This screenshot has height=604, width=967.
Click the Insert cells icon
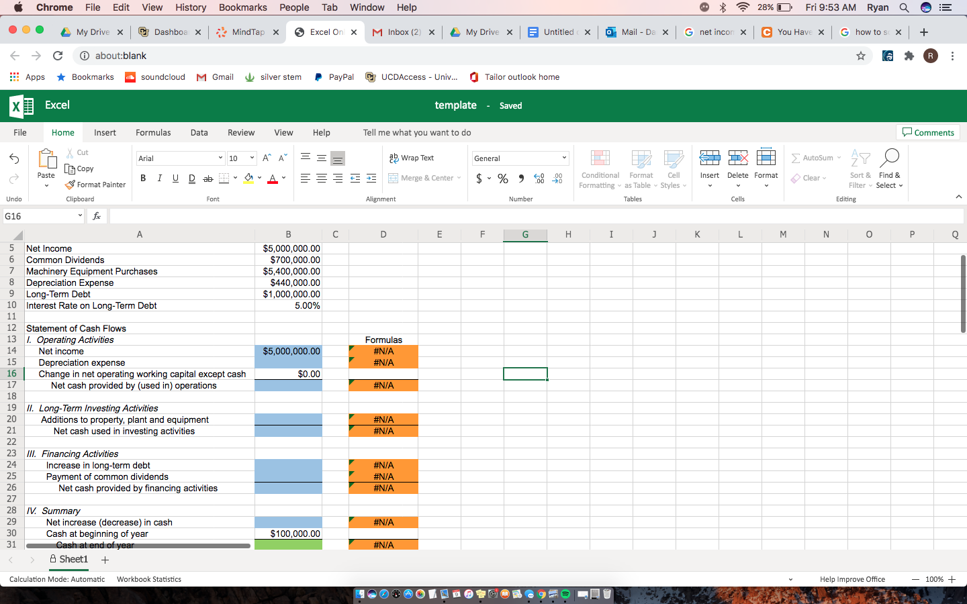click(x=710, y=158)
